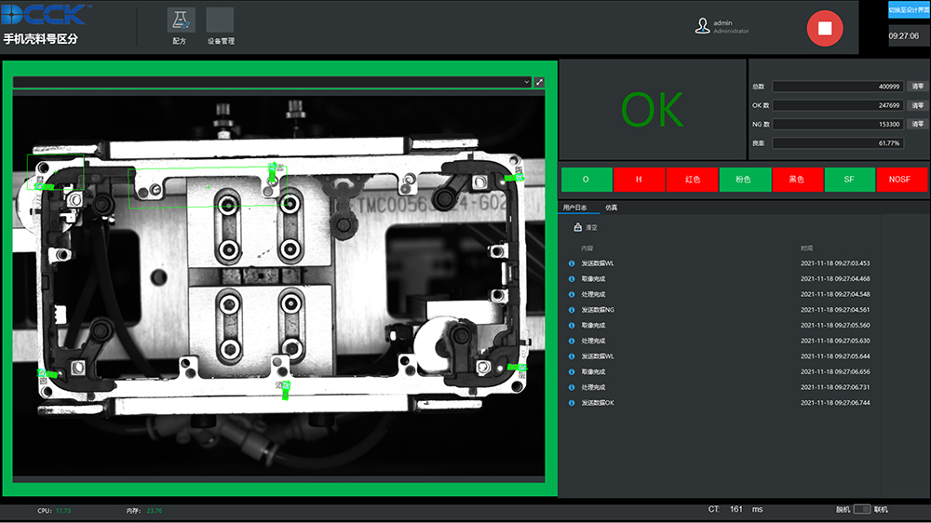Image resolution: width=931 pixels, height=523 pixels.
Task: Expand the camera image to fullscreen
Action: pos(540,82)
